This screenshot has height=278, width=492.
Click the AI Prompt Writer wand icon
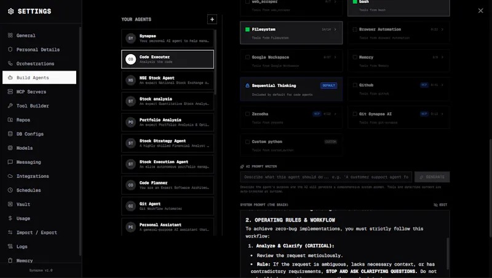click(242, 166)
